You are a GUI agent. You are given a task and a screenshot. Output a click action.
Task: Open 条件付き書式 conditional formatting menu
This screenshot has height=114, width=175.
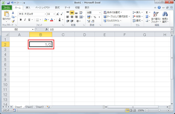(x=113, y=12)
